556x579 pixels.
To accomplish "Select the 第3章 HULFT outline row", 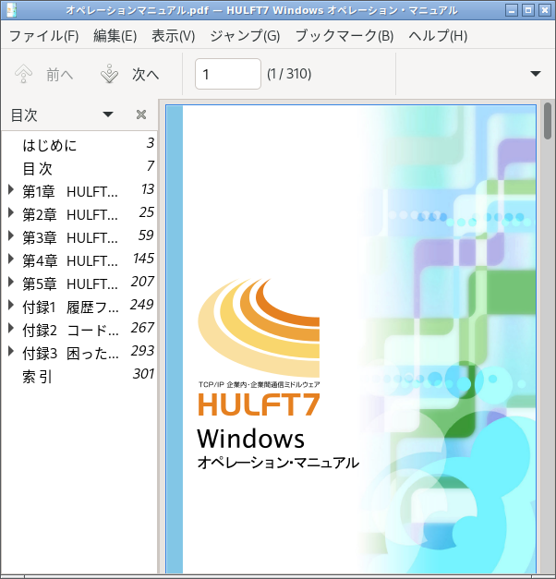I will click(79, 236).
